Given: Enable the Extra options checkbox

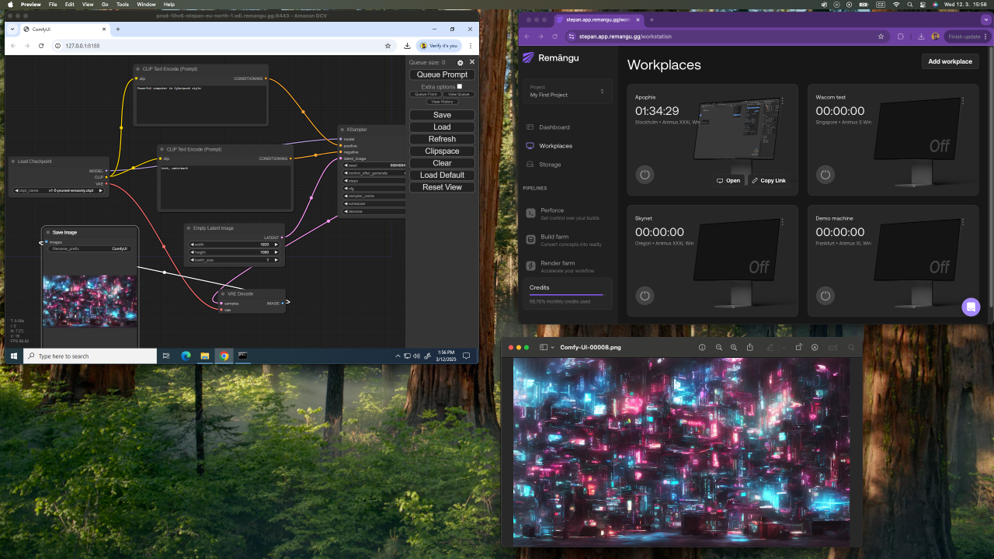Looking at the screenshot, I should click(x=460, y=86).
